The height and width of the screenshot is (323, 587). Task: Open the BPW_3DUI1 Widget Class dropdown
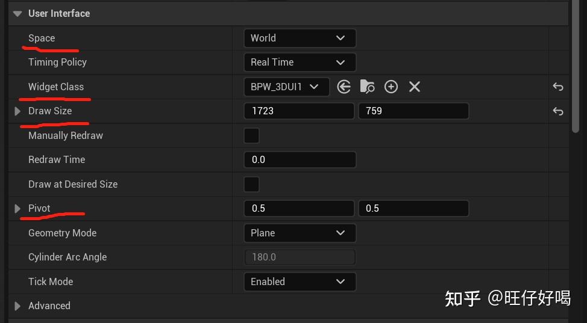(286, 87)
